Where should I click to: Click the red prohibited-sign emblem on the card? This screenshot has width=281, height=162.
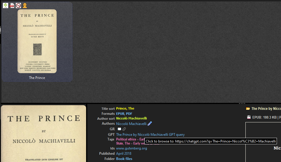18,6
